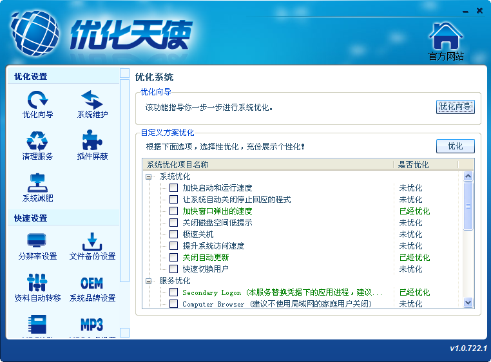Click the 系统优化项目名称 column header
Viewport: 491px width, 362px height.
click(267, 165)
